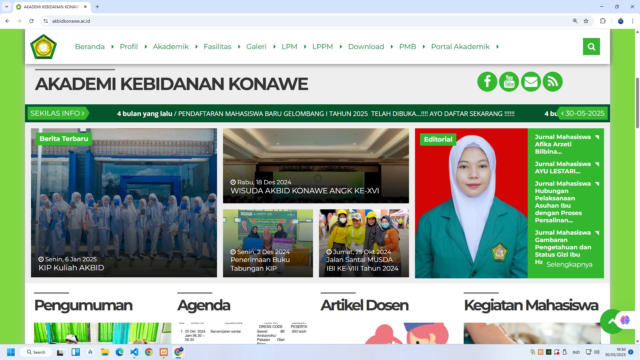Launch Visual Studio Code from the taskbar

pyautogui.click(x=134, y=352)
